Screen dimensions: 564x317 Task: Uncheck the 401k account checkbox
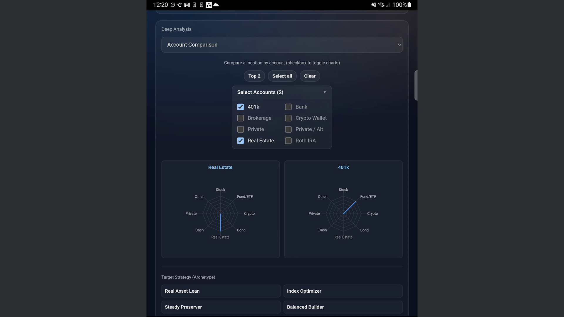241,107
